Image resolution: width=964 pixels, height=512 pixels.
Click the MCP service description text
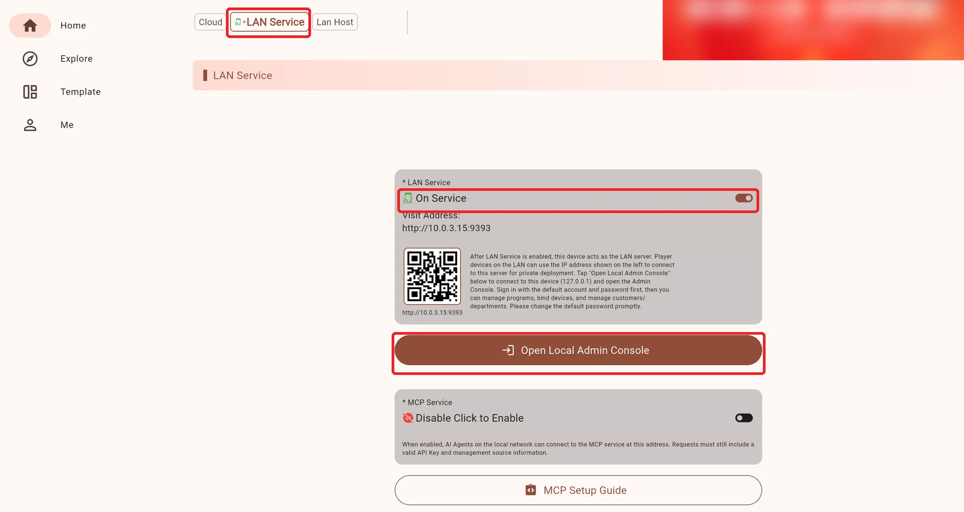pyautogui.click(x=578, y=448)
